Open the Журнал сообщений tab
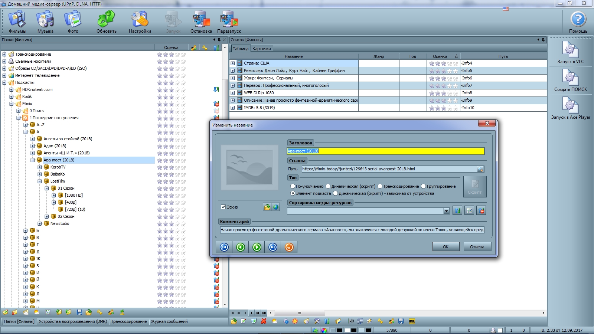This screenshot has height=334, width=594. pos(169,321)
